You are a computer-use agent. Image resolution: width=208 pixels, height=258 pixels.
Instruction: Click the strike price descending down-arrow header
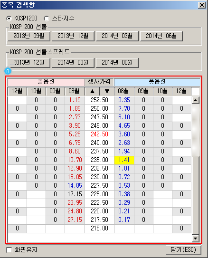point(107,91)
